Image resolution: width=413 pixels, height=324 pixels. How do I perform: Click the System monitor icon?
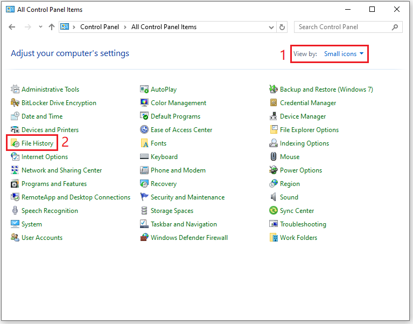(x=15, y=224)
